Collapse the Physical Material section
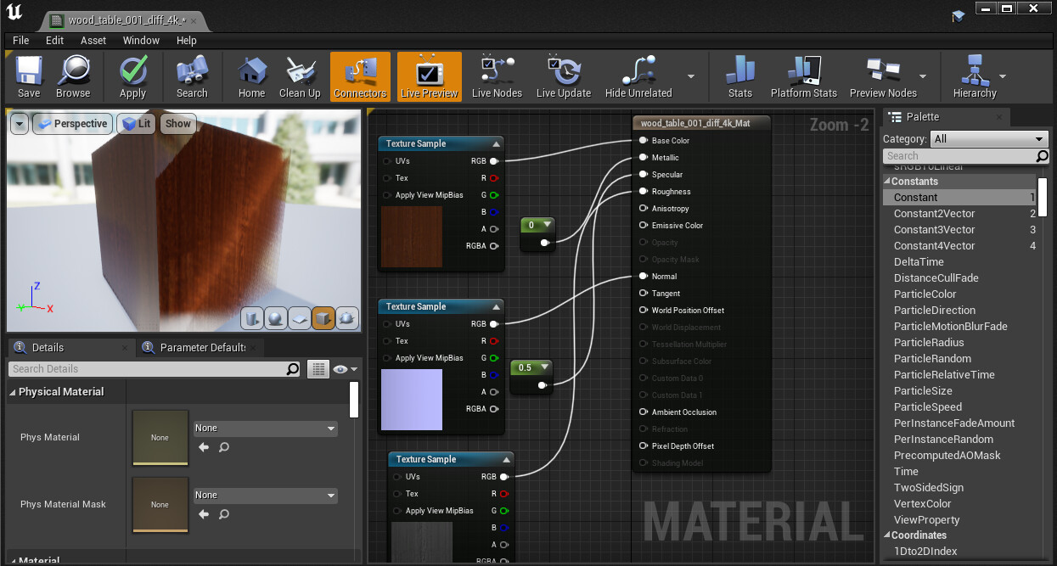The width and height of the screenshot is (1057, 566). (x=13, y=392)
